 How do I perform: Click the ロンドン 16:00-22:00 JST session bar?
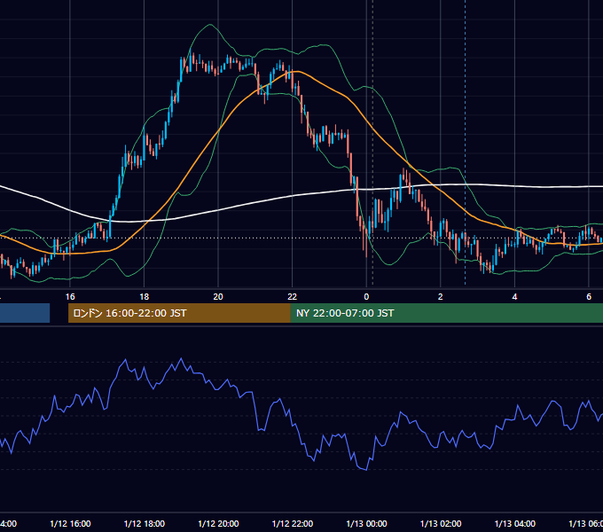[179, 313]
